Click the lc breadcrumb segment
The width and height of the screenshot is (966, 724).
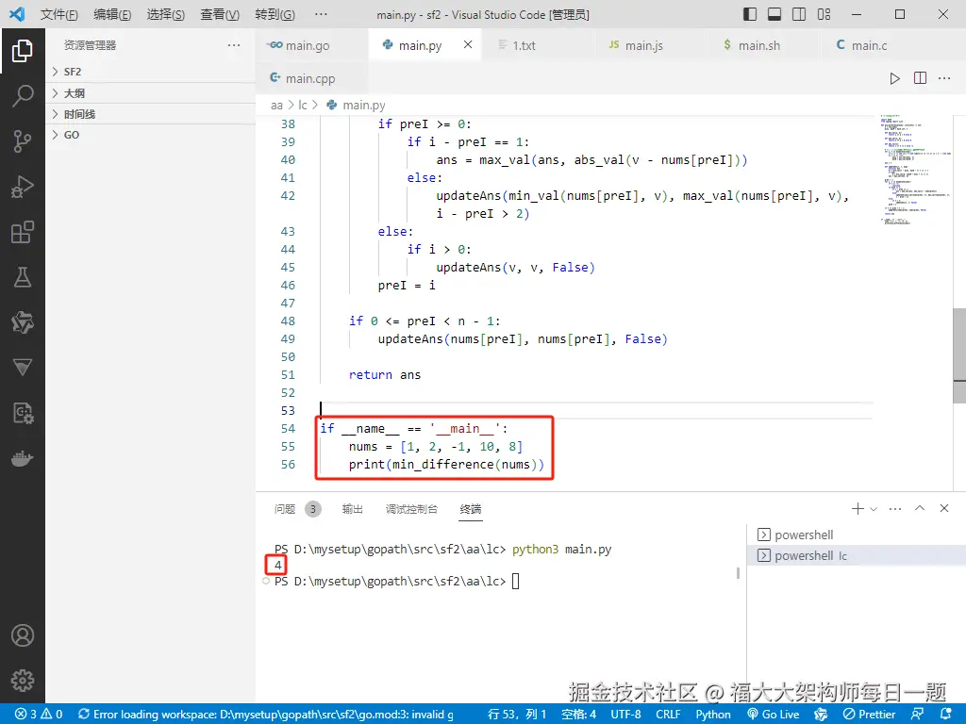tap(303, 106)
